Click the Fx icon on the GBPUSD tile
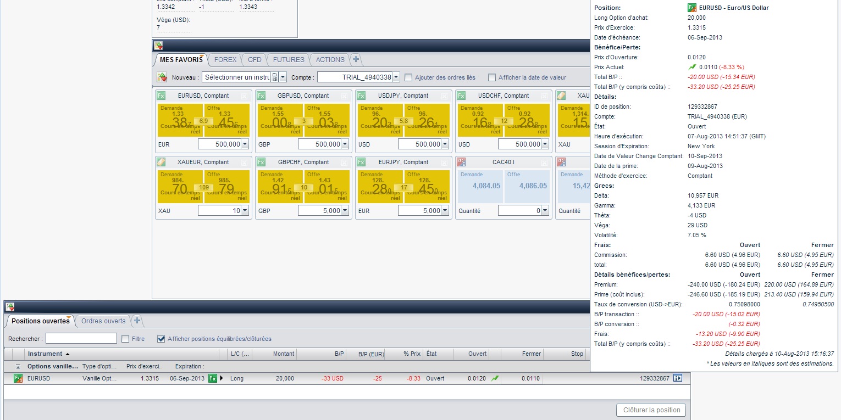 pyautogui.click(x=261, y=96)
